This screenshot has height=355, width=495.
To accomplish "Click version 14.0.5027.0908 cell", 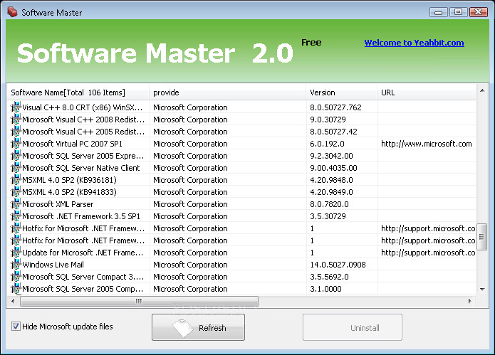I will coord(338,265).
